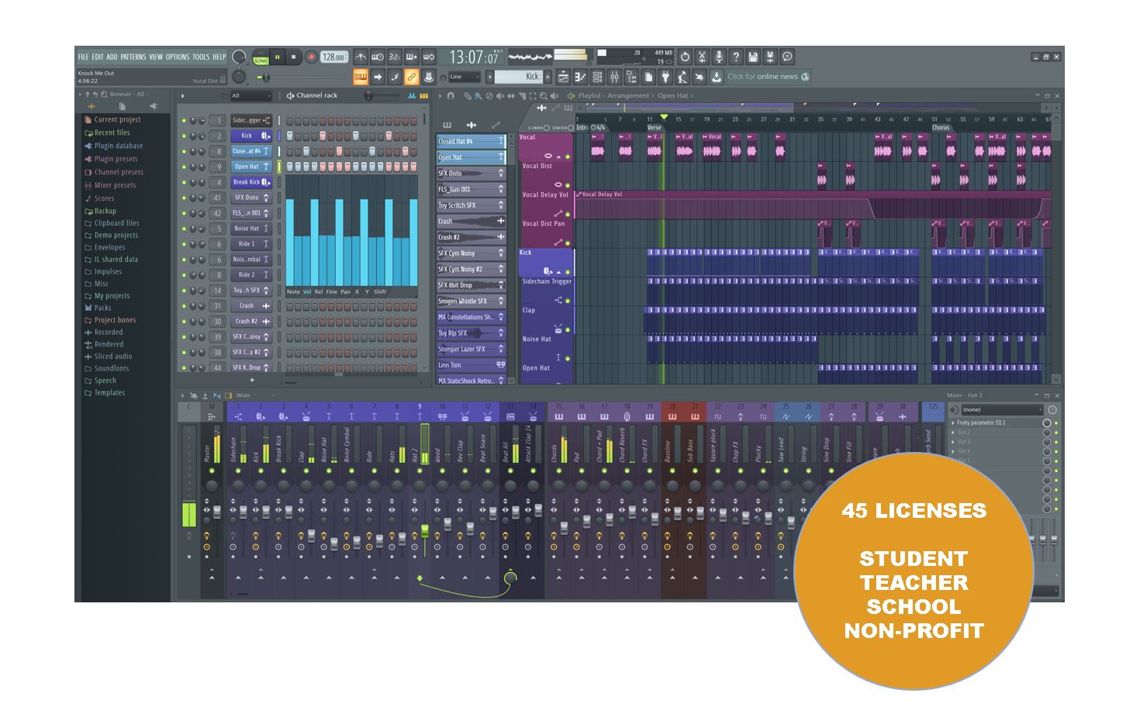The height and width of the screenshot is (707, 1133).
Task: Click the Verse timeline marker
Action: tap(655, 127)
